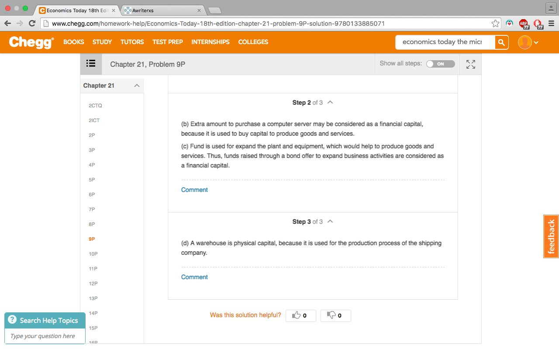Click the orange search magnifier button

pyautogui.click(x=501, y=42)
